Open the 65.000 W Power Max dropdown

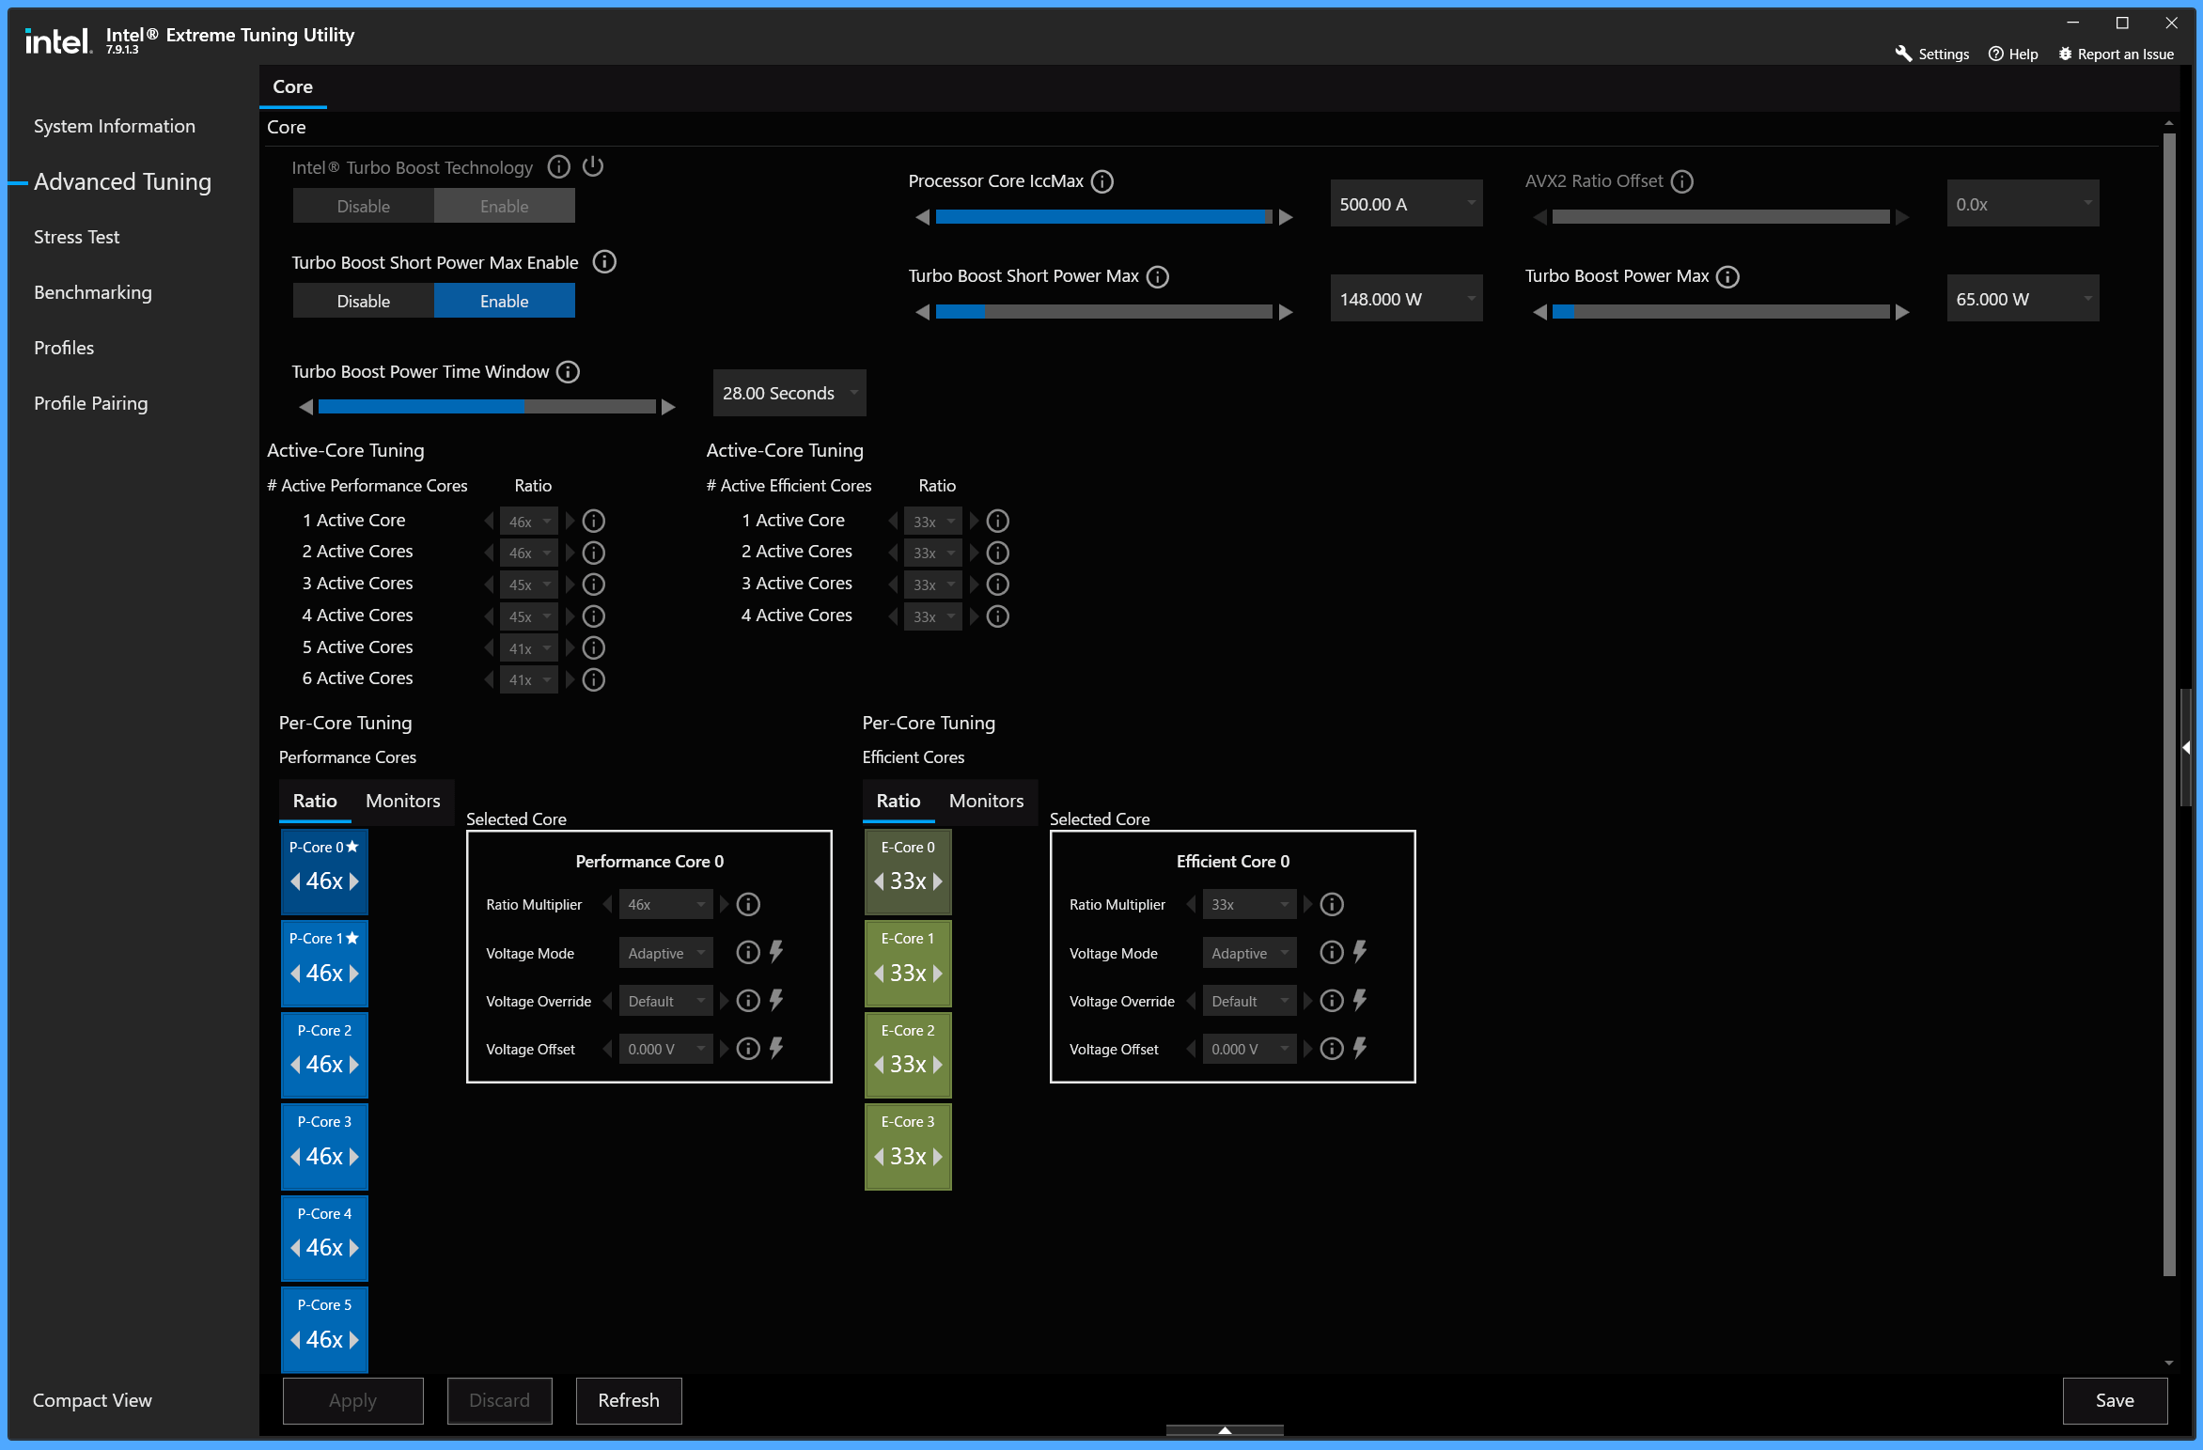click(2023, 299)
